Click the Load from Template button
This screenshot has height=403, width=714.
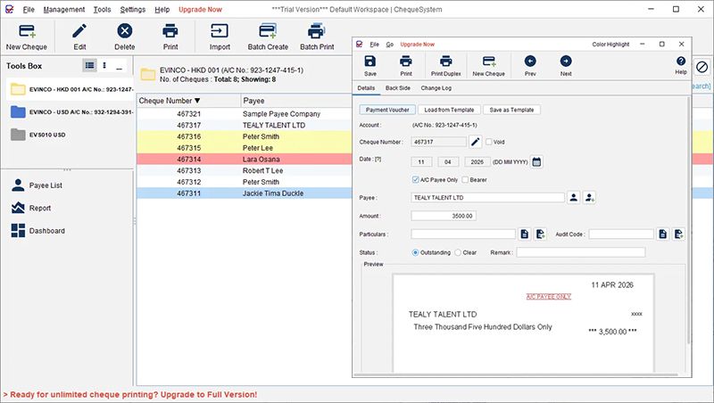[x=449, y=110]
